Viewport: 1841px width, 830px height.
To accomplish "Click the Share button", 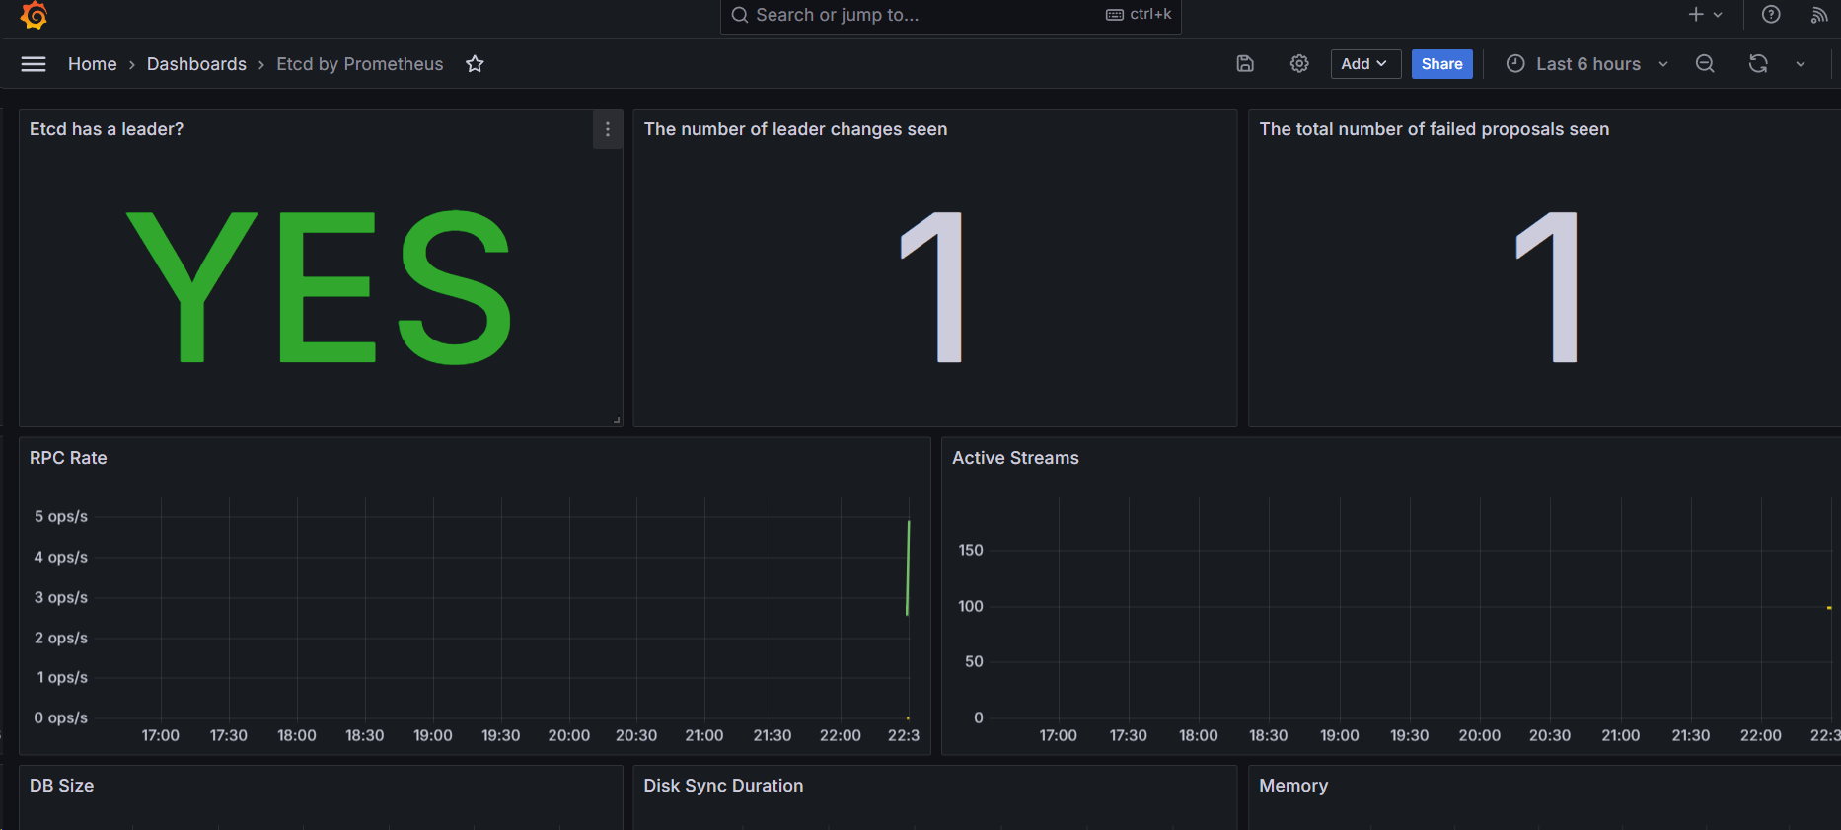I will pos(1441,64).
